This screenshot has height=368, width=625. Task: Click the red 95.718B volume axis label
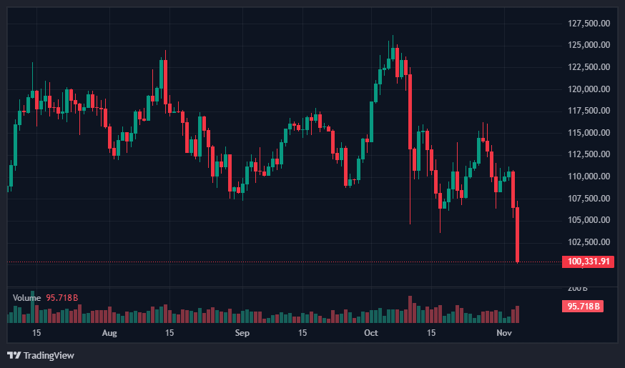[x=583, y=306]
